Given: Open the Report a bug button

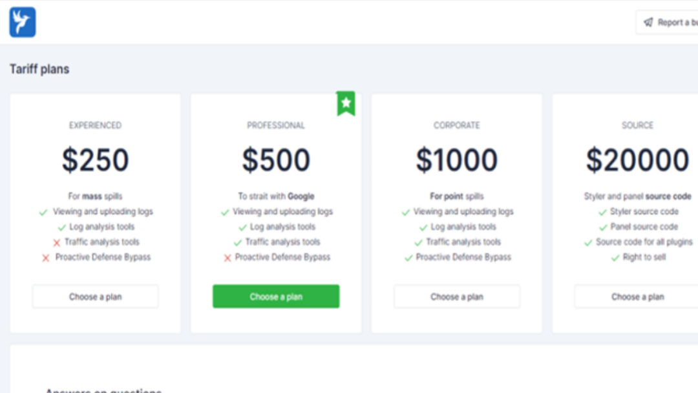Looking at the screenshot, I should 667,22.
